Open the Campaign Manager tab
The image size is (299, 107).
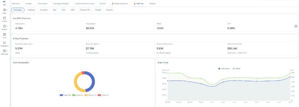pyautogui.click(x=61, y=4)
